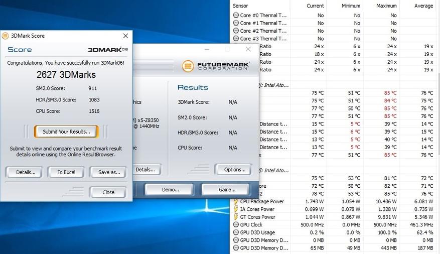This screenshot has height=254, width=440.
Task: Open Options in the Futuremark window
Action: pos(233,170)
